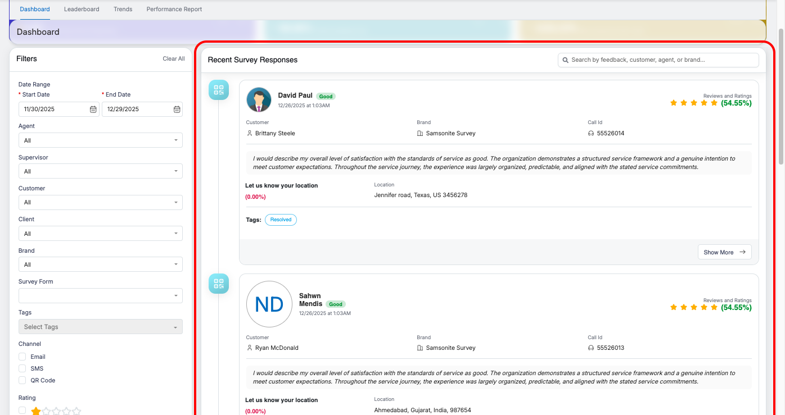Screen dimensions: 785x415
Task: Click the page vertical scrollbar
Action: pos(781,95)
